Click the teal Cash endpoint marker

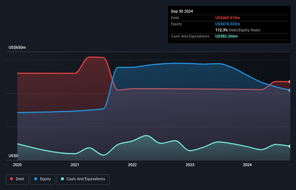(x=290, y=146)
